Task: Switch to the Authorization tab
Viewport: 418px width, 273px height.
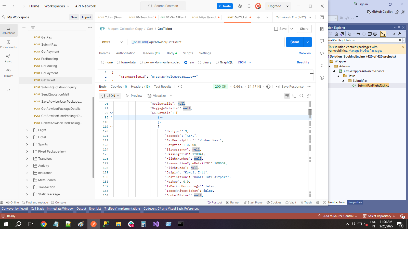Action: click(126, 53)
